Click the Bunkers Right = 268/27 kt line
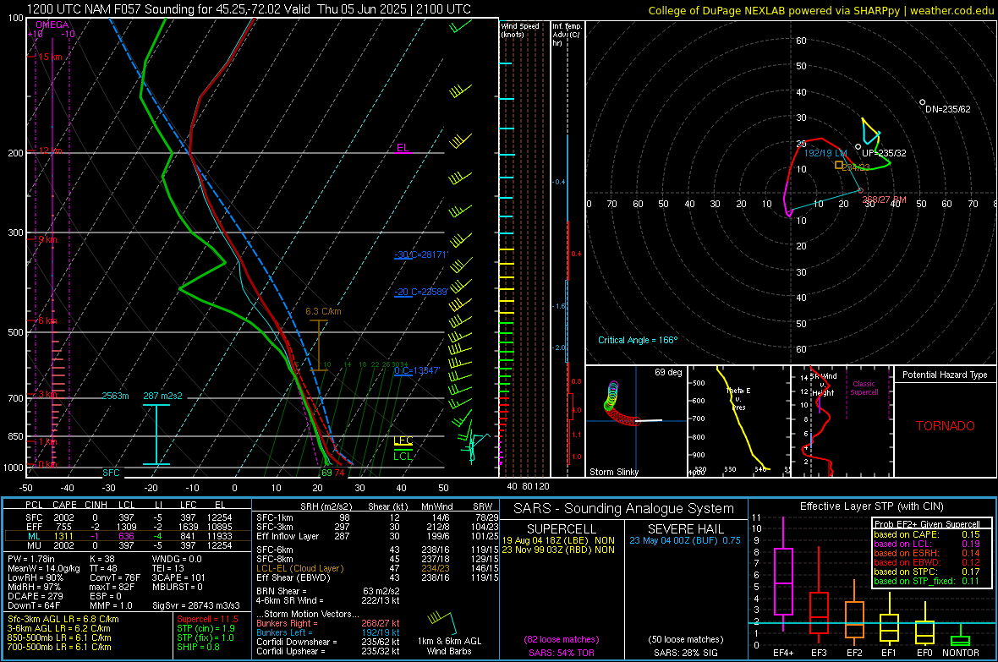 (x=328, y=623)
